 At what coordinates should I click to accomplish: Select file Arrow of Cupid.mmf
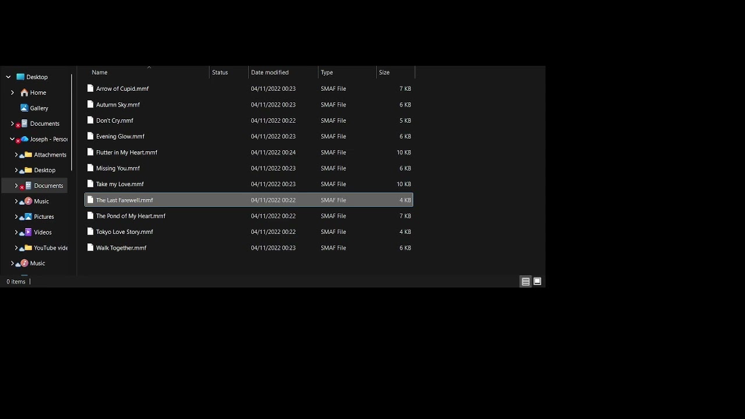coord(122,88)
